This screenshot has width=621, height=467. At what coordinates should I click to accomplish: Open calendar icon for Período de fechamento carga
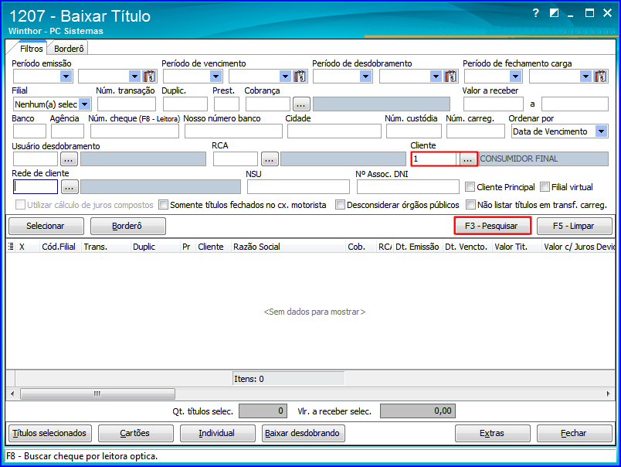(601, 76)
